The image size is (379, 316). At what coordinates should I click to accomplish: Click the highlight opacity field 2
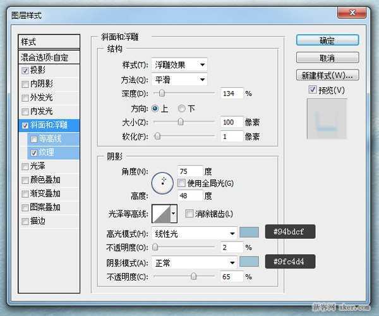[232, 247]
